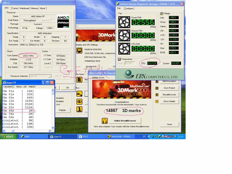Click the monitor display settings icon in 3DMark

pos(79,51)
